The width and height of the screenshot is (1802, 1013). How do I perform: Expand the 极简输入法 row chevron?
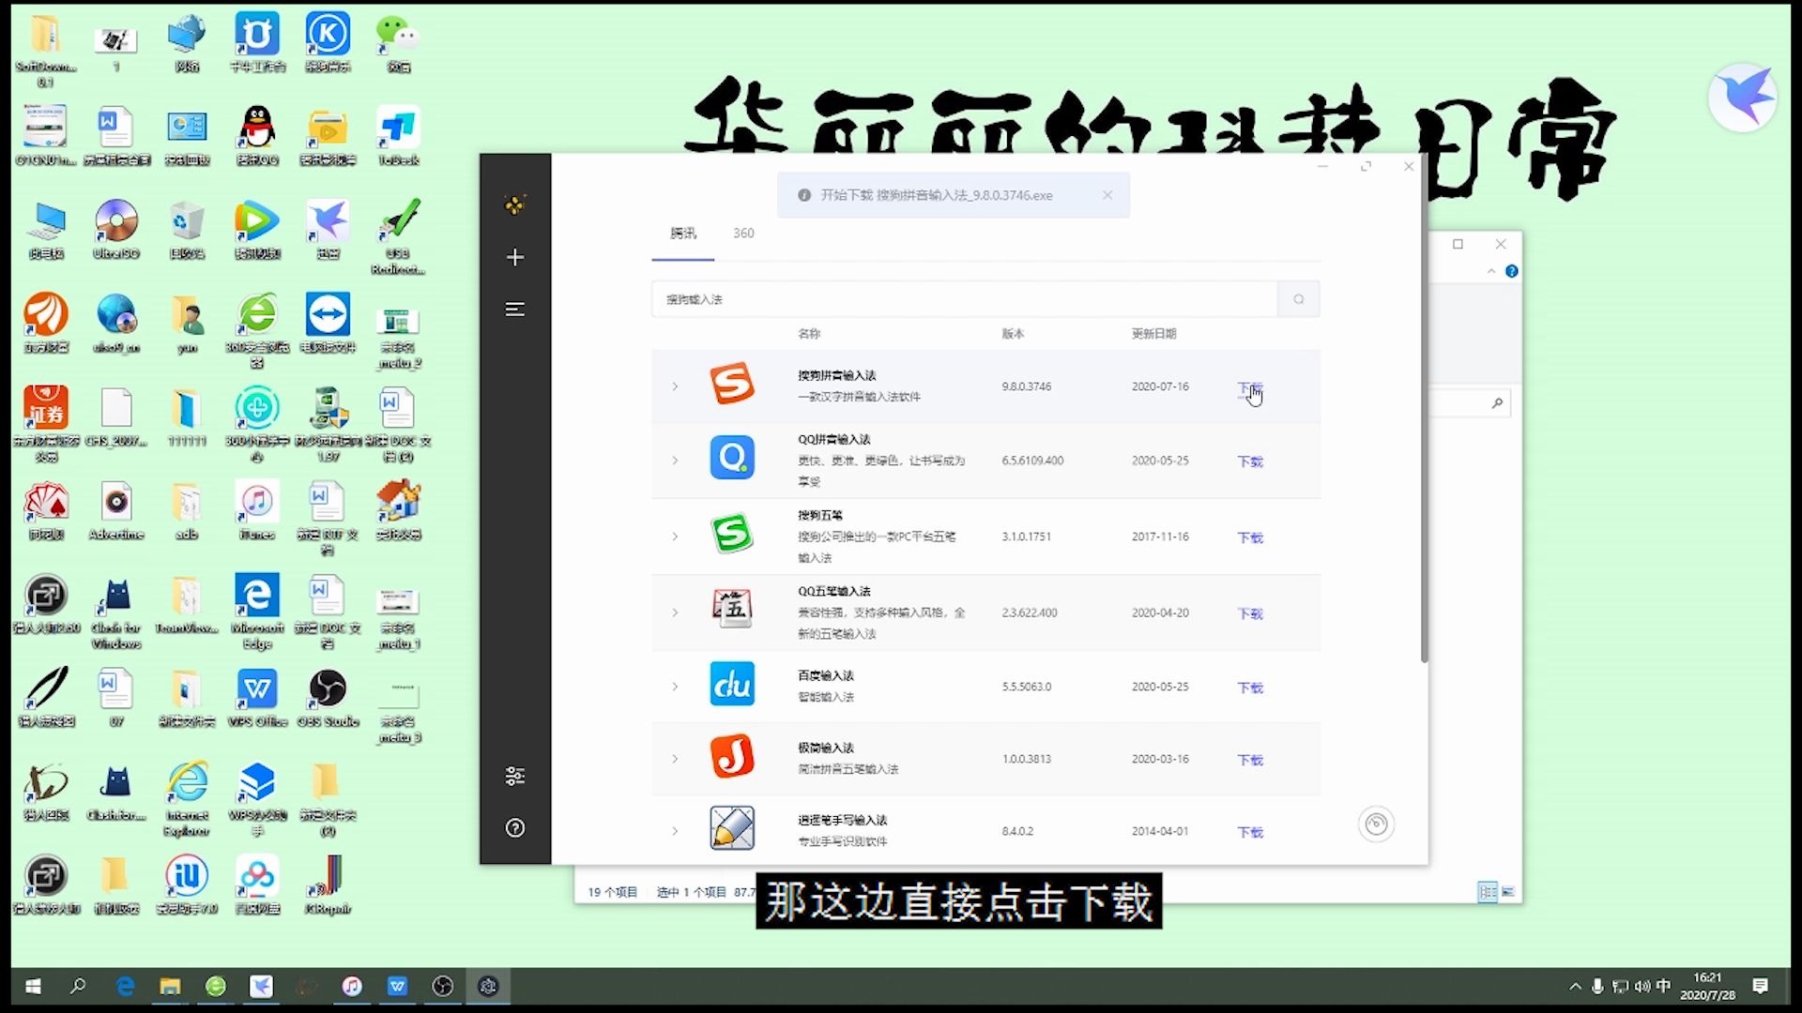[x=675, y=759]
